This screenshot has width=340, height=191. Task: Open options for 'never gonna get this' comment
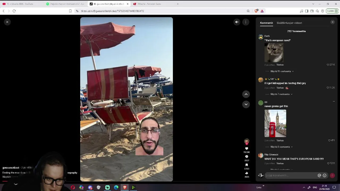click(334, 101)
